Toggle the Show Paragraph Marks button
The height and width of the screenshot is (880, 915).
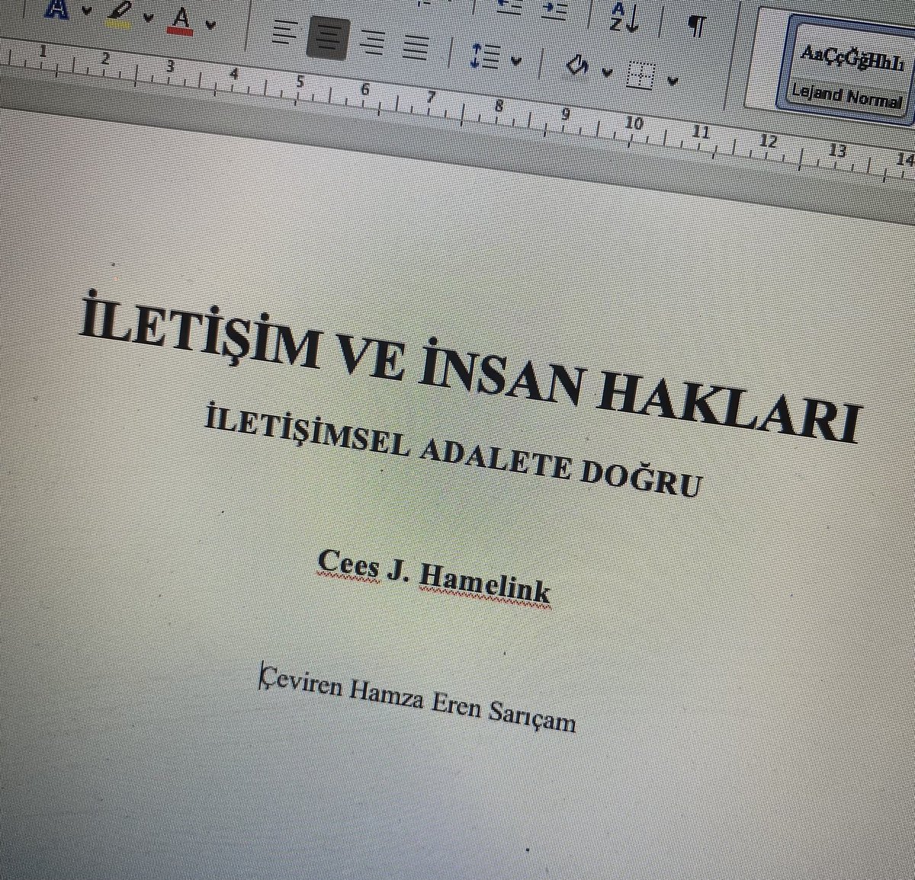click(697, 24)
